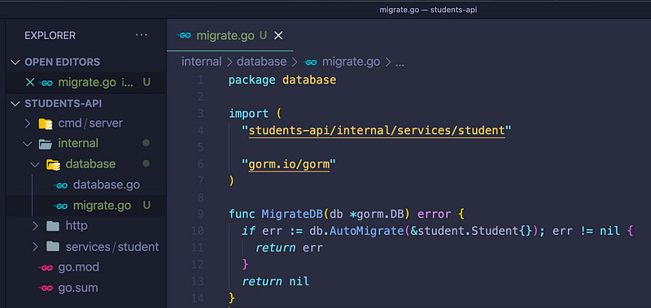
Task: Click Go icon on migrate.go tab
Action: click(184, 36)
